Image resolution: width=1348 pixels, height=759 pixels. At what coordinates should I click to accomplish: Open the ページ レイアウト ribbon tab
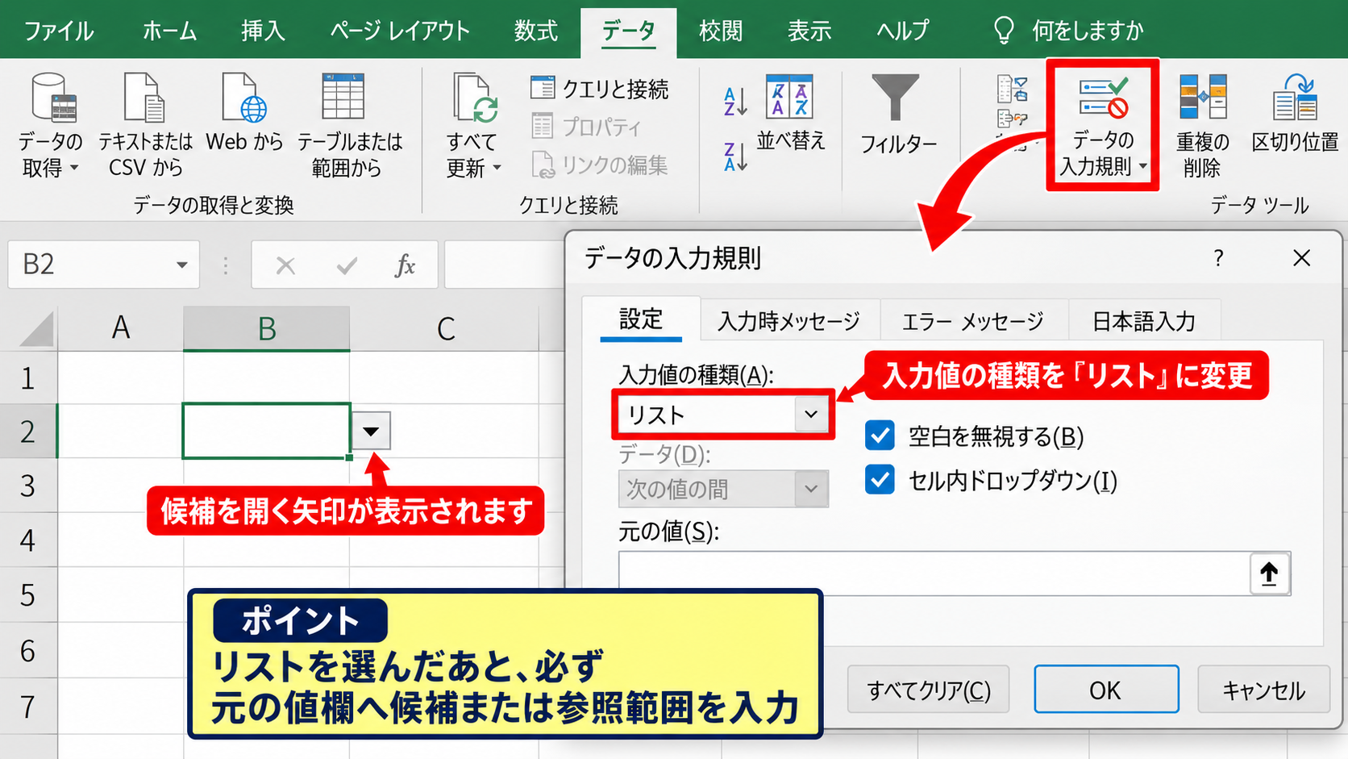400,31
